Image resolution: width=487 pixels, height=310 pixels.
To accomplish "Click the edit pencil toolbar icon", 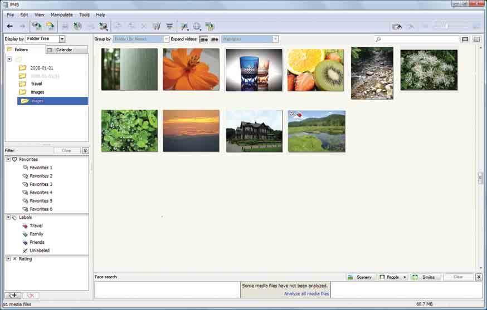I will point(156,26).
